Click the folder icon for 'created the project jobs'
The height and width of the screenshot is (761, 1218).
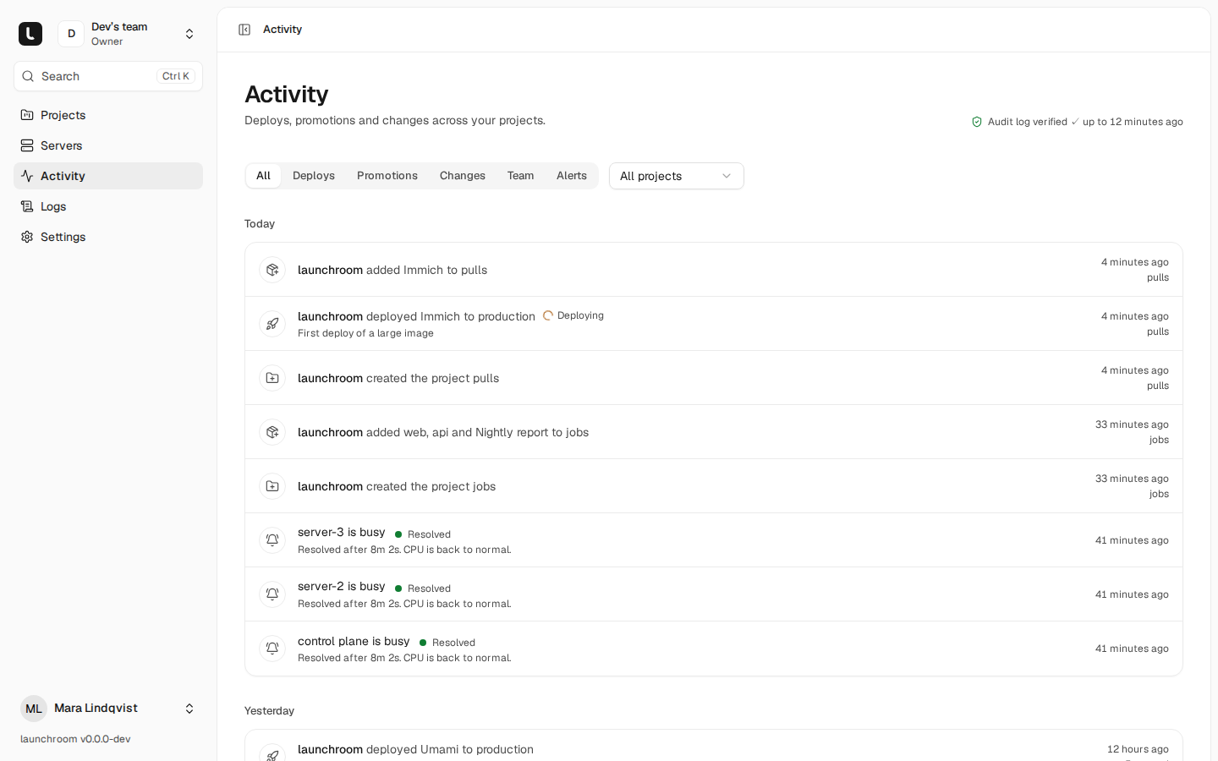(272, 486)
